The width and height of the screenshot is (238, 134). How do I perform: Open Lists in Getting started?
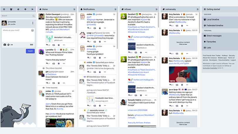pos(220,48)
